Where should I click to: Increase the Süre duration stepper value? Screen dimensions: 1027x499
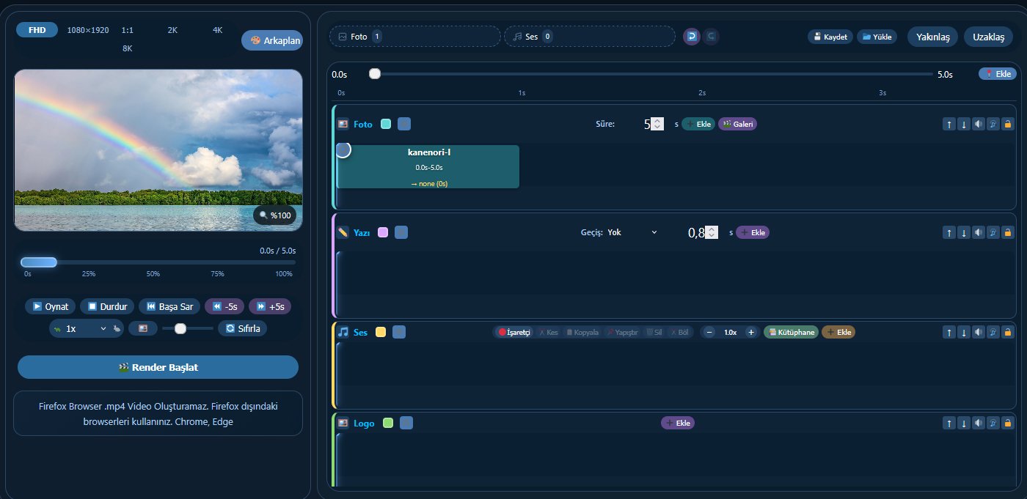pyautogui.click(x=657, y=121)
